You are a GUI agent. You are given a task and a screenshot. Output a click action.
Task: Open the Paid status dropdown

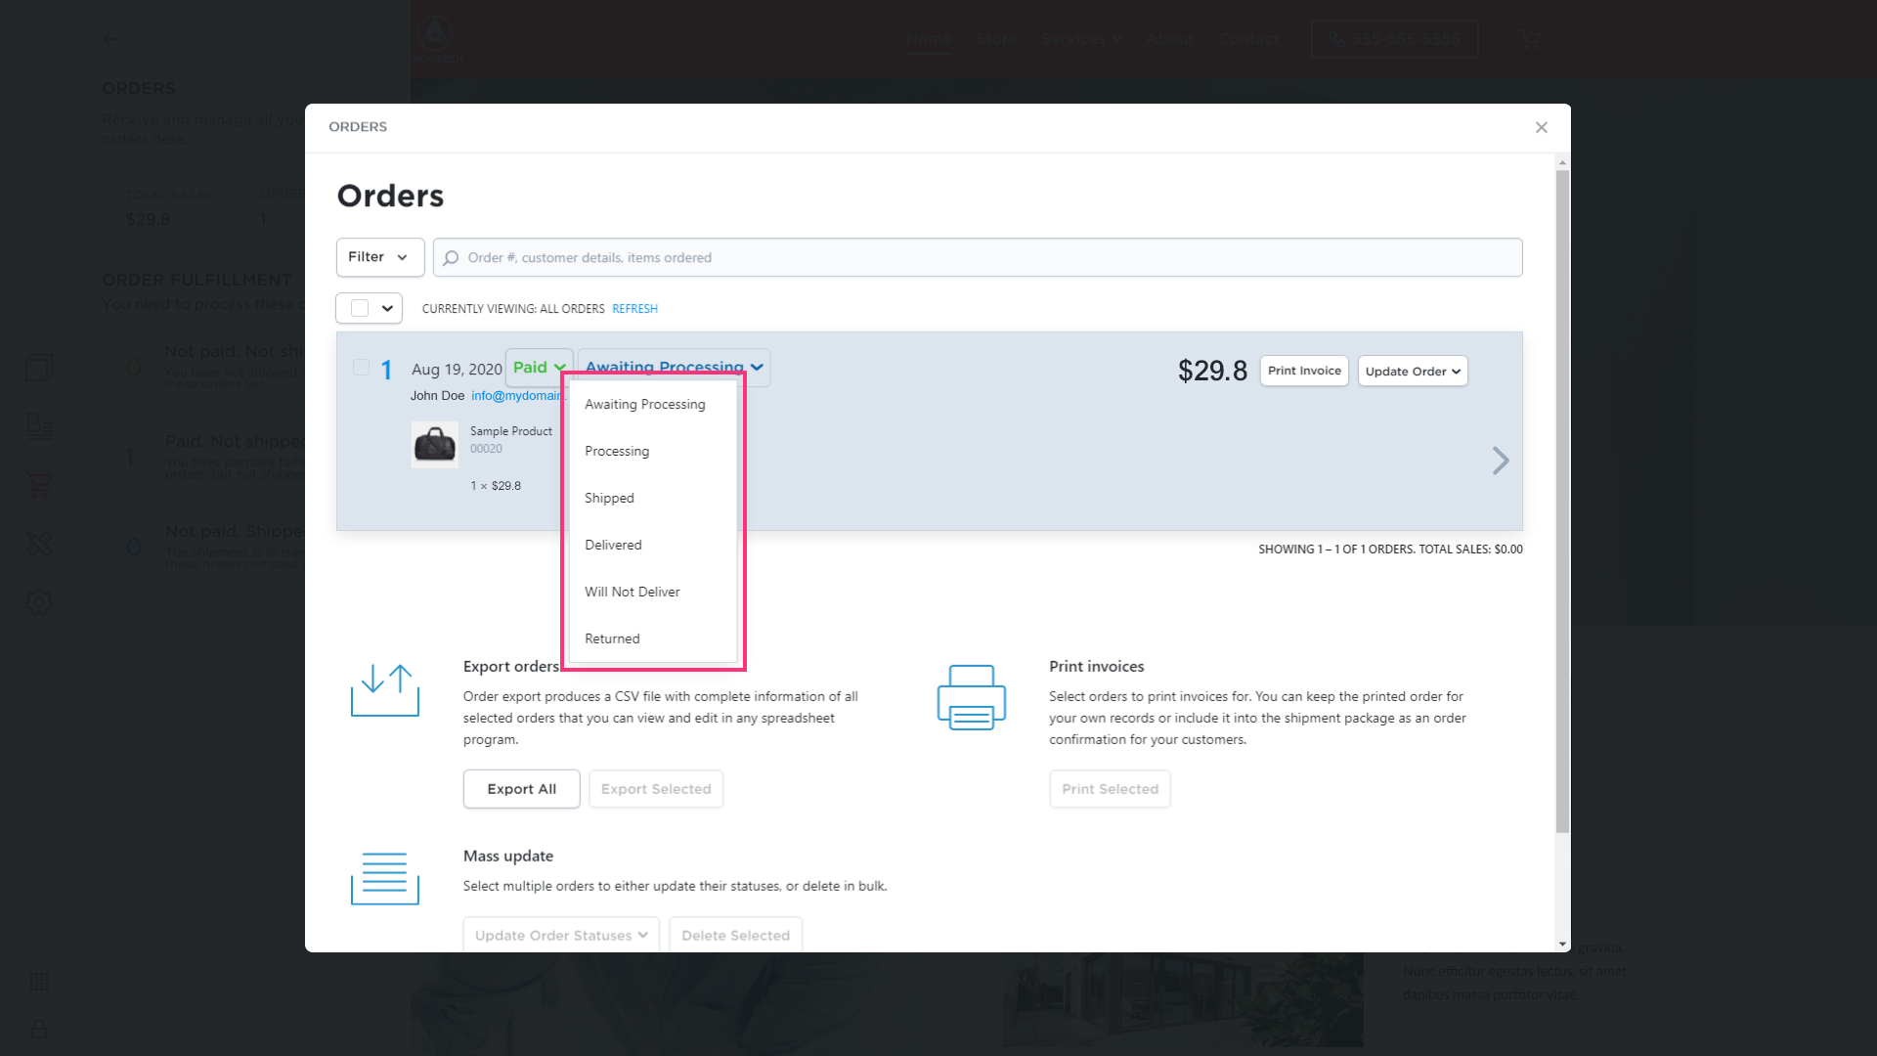click(x=540, y=368)
